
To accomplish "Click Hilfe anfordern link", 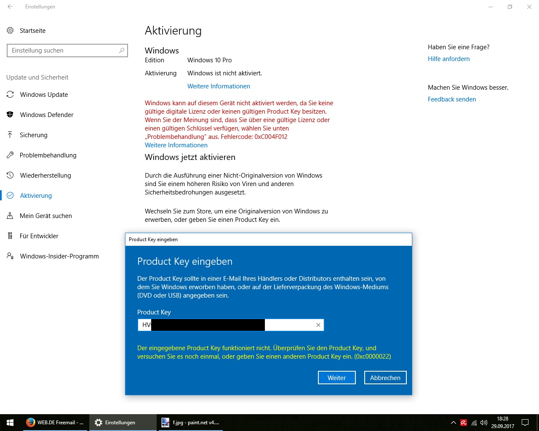I will [x=449, y=59].
